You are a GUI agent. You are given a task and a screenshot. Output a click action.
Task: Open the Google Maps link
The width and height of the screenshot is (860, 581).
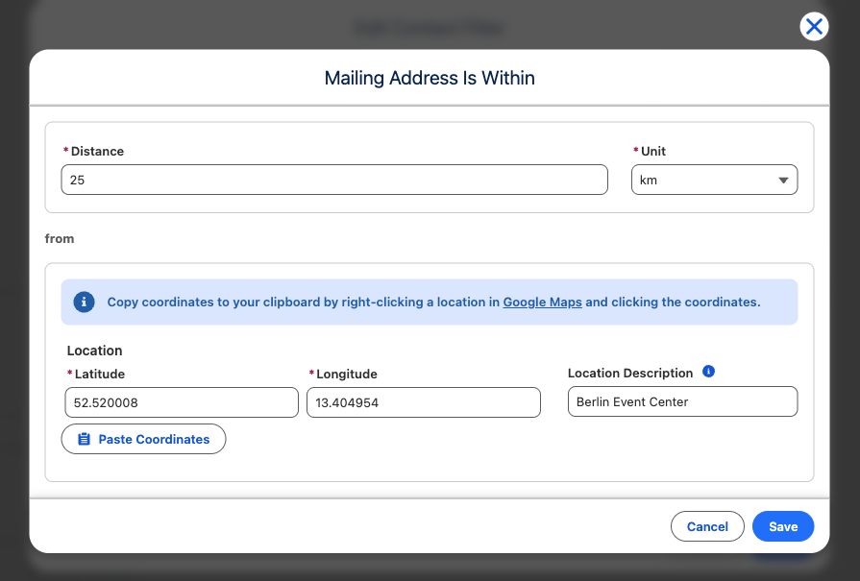[543, 302]
